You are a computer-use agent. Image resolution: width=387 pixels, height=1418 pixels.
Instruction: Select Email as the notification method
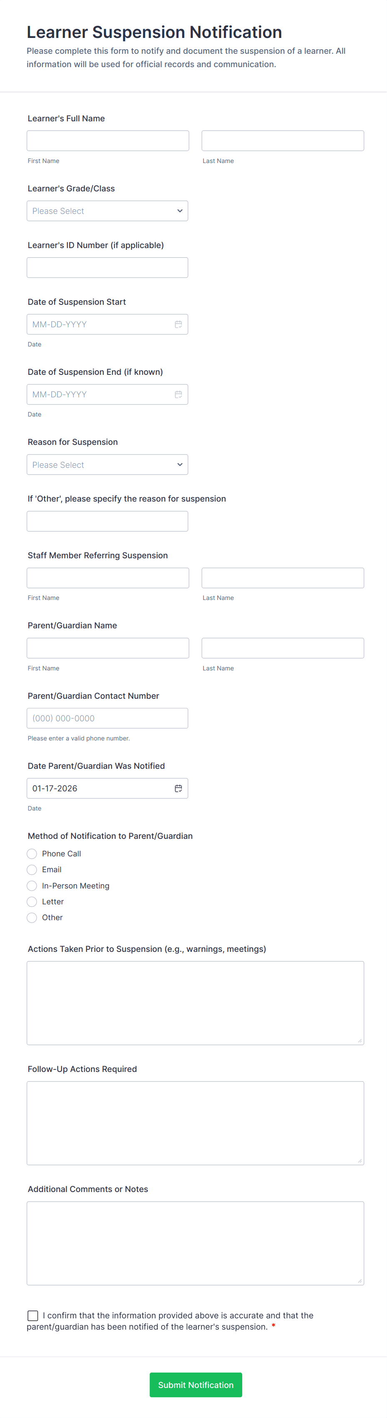click(x=32, y=870)
